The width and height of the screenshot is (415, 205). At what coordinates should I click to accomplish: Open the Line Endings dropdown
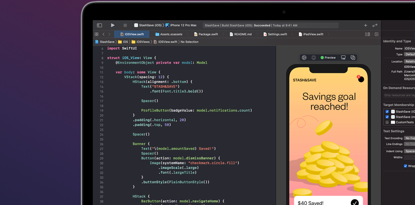click(409, 144)
